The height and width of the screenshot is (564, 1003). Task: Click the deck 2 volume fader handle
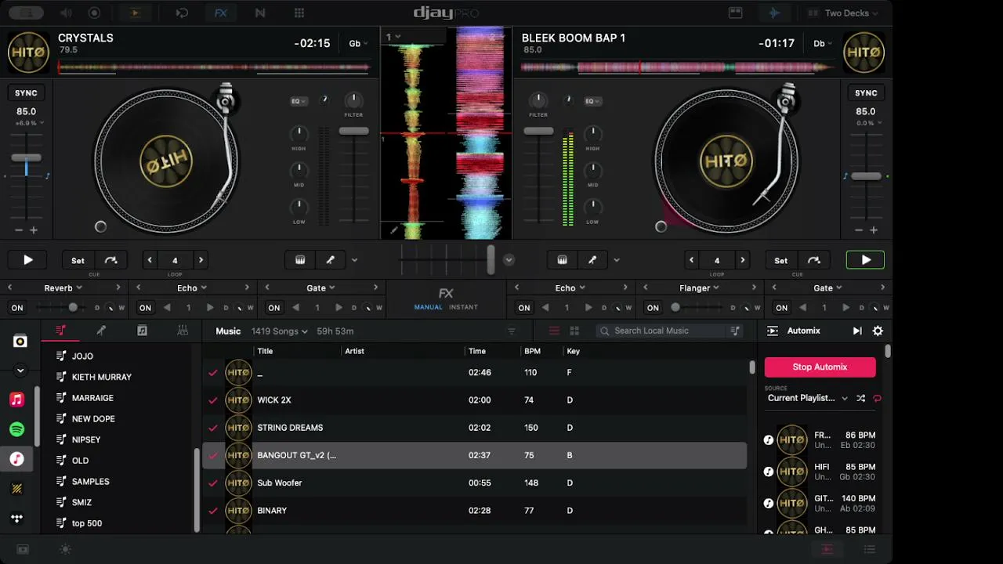pyautogui.click(x=538, y=131)
